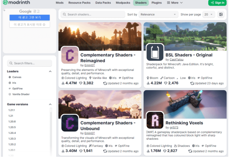The image size is (230, 158).
Task: Filter by Canvas loader
Action: coord(15,77)
